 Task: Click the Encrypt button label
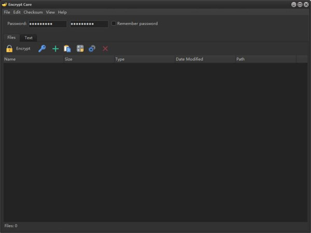(23, 49)
